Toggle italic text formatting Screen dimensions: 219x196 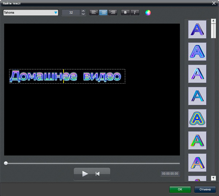coord(135,12)
